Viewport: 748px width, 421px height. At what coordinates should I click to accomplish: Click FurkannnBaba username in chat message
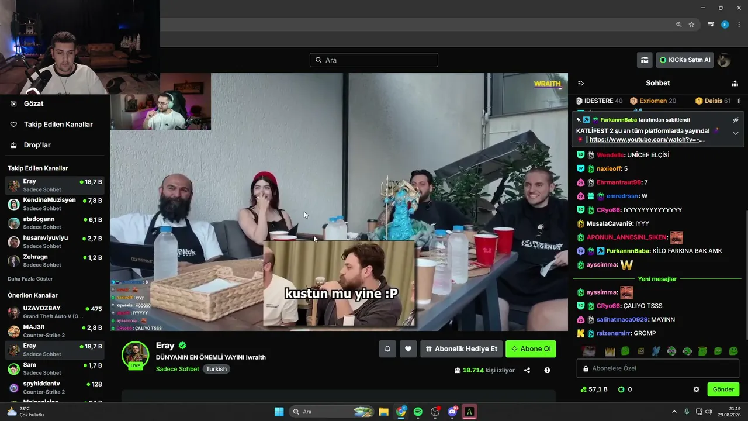[627, 251]
